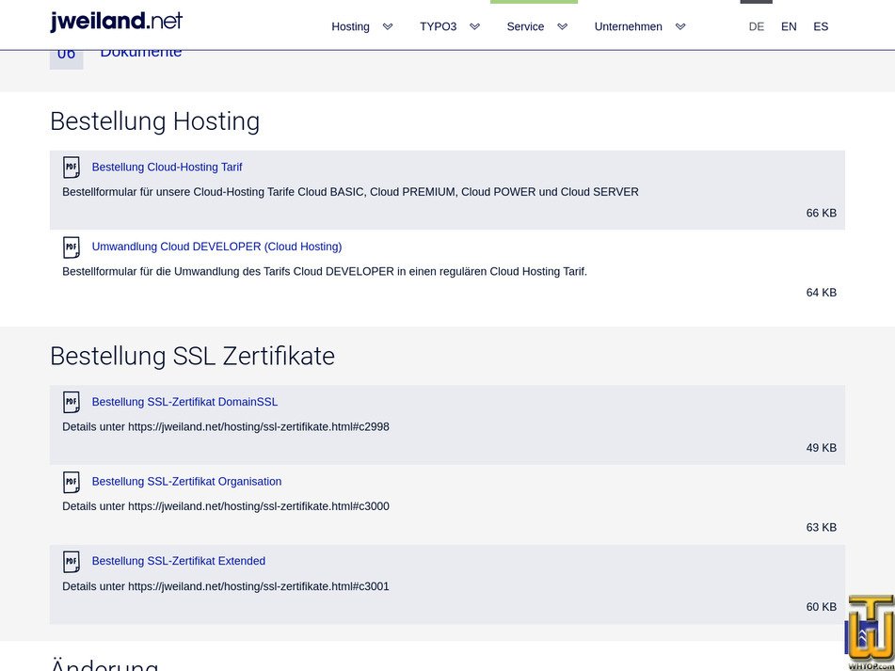This screenshot has height=671, width=895.
Task: Open the TYPO3 navigation item
Action: (x=438, y=26)
